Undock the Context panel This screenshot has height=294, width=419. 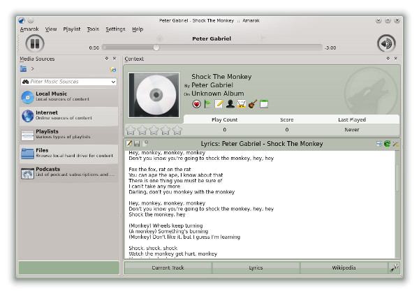388,58
